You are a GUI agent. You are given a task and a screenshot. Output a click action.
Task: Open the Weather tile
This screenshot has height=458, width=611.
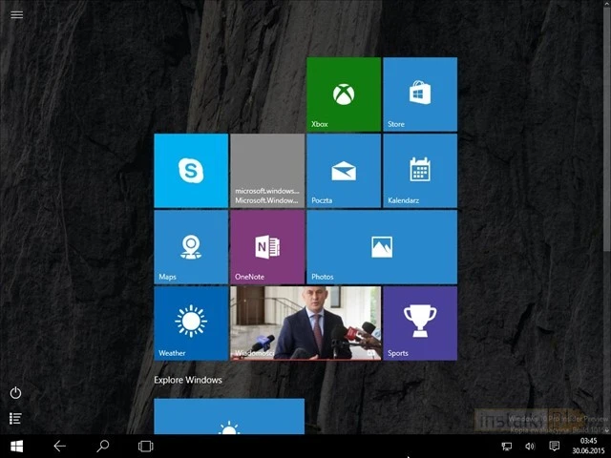(191, 323)
